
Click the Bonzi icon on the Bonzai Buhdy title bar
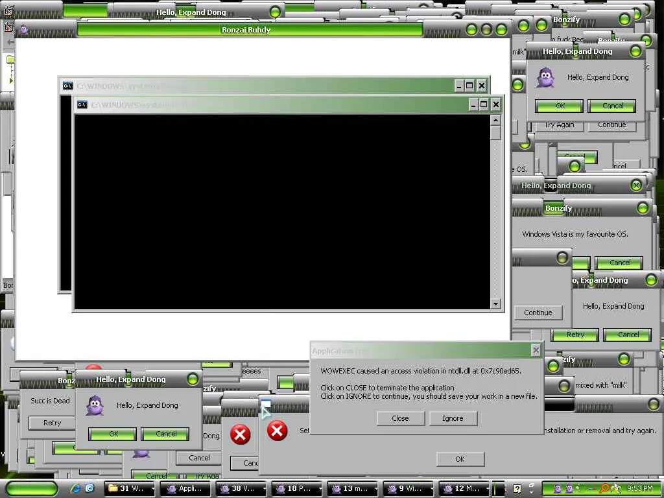[x=24, y=30]
